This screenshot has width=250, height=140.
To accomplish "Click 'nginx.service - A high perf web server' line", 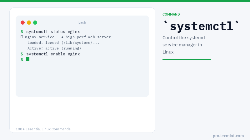I will click(x=68, y=37).
